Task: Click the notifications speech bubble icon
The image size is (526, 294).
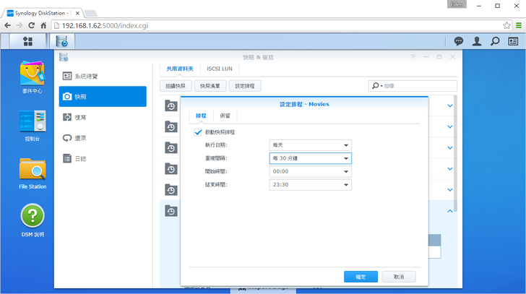Action: 458,41
